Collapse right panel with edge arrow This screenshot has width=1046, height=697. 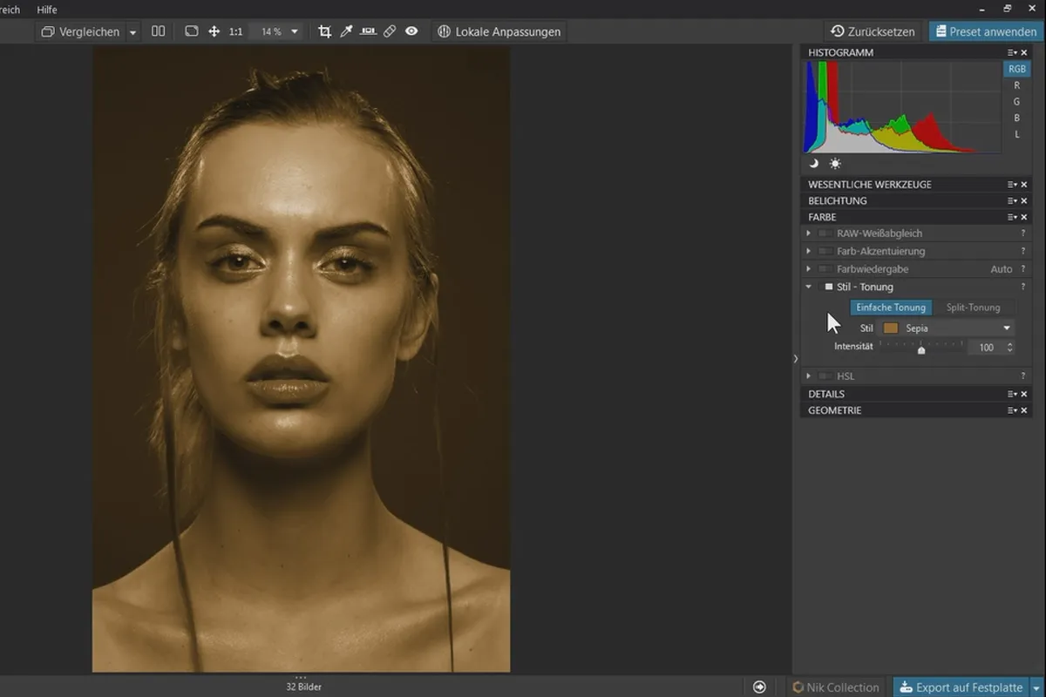795,359
